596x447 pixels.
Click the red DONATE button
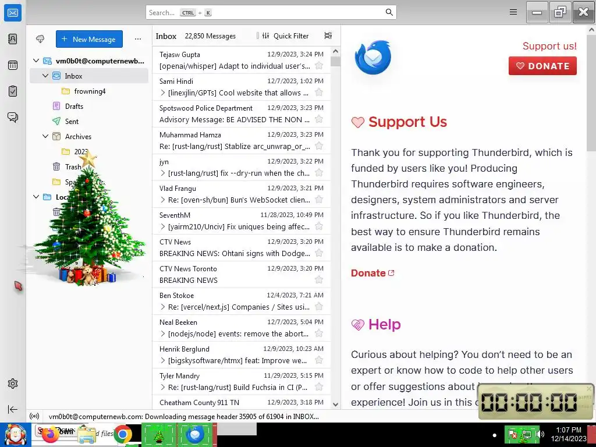coord(542,66)
